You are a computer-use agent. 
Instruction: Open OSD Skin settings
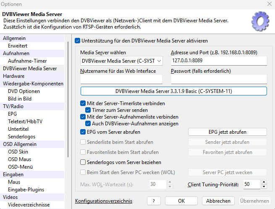[32, 151]
